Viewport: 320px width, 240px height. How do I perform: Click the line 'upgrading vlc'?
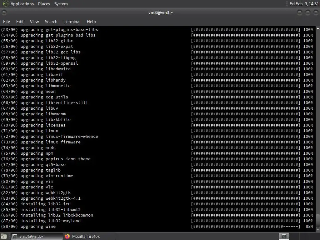point(37,187)
